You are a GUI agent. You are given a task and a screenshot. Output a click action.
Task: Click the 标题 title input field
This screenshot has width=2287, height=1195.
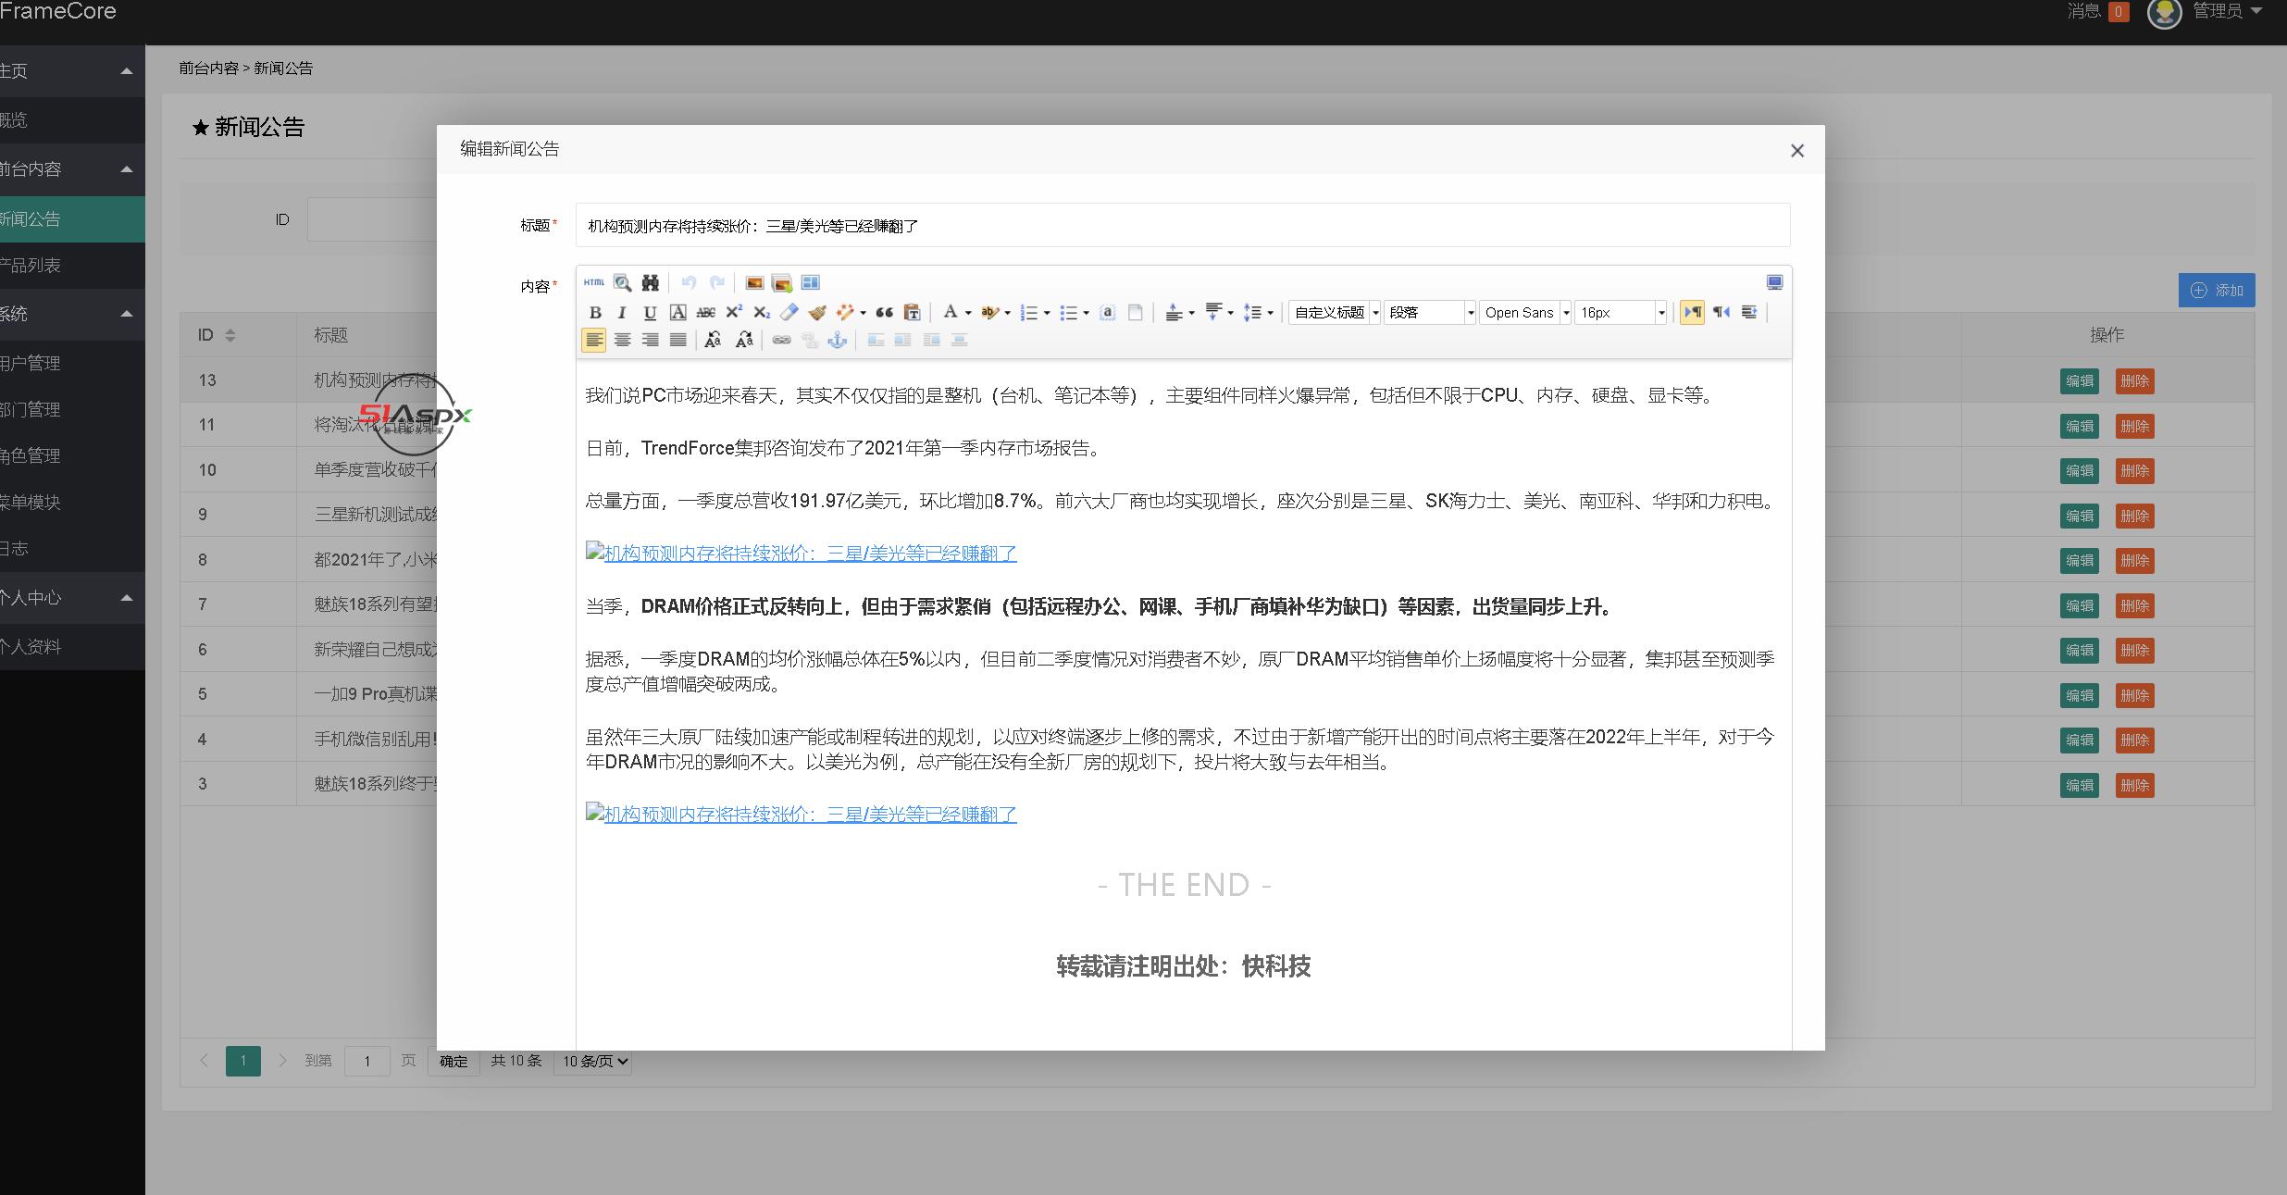tap(1183, 225)
